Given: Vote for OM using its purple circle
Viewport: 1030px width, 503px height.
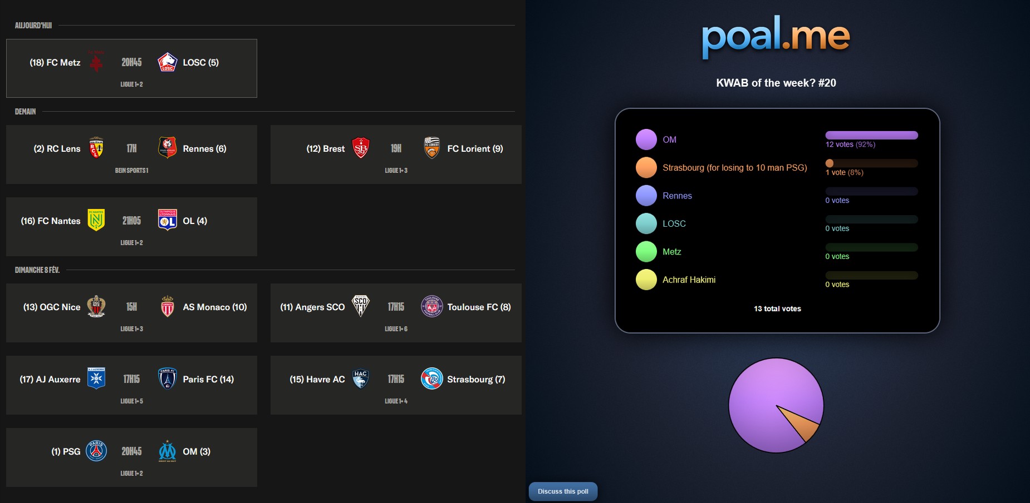Looking at the screenshot, I should point(646,140).
